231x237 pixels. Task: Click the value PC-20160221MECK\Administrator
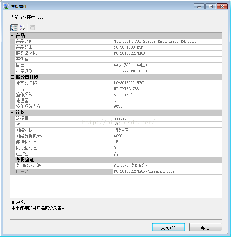pyautogui.click(x=144, y=171)
